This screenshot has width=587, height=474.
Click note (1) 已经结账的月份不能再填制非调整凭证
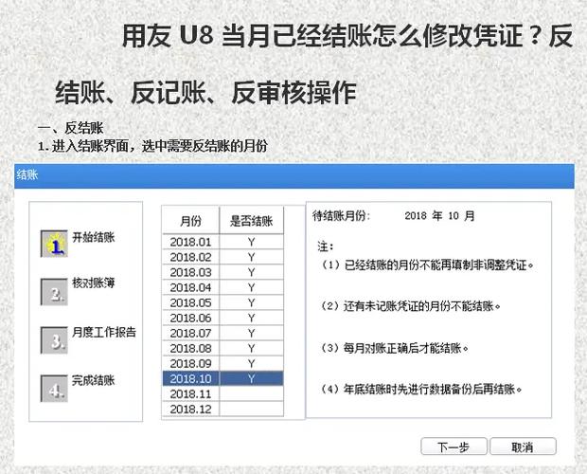click(427, 265)
